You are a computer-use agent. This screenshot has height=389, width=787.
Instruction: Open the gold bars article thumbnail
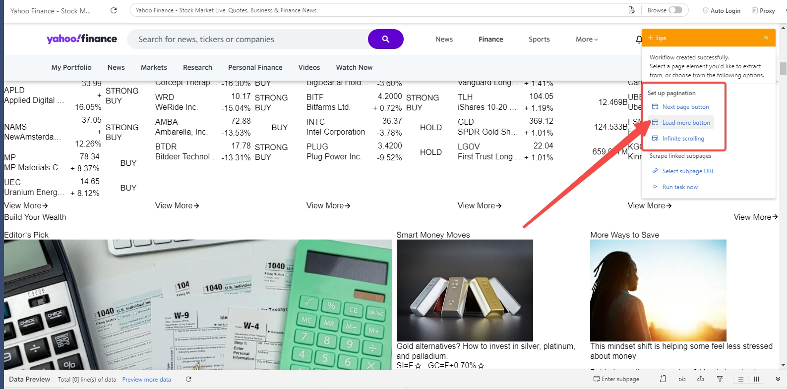(x=465, y=291)
